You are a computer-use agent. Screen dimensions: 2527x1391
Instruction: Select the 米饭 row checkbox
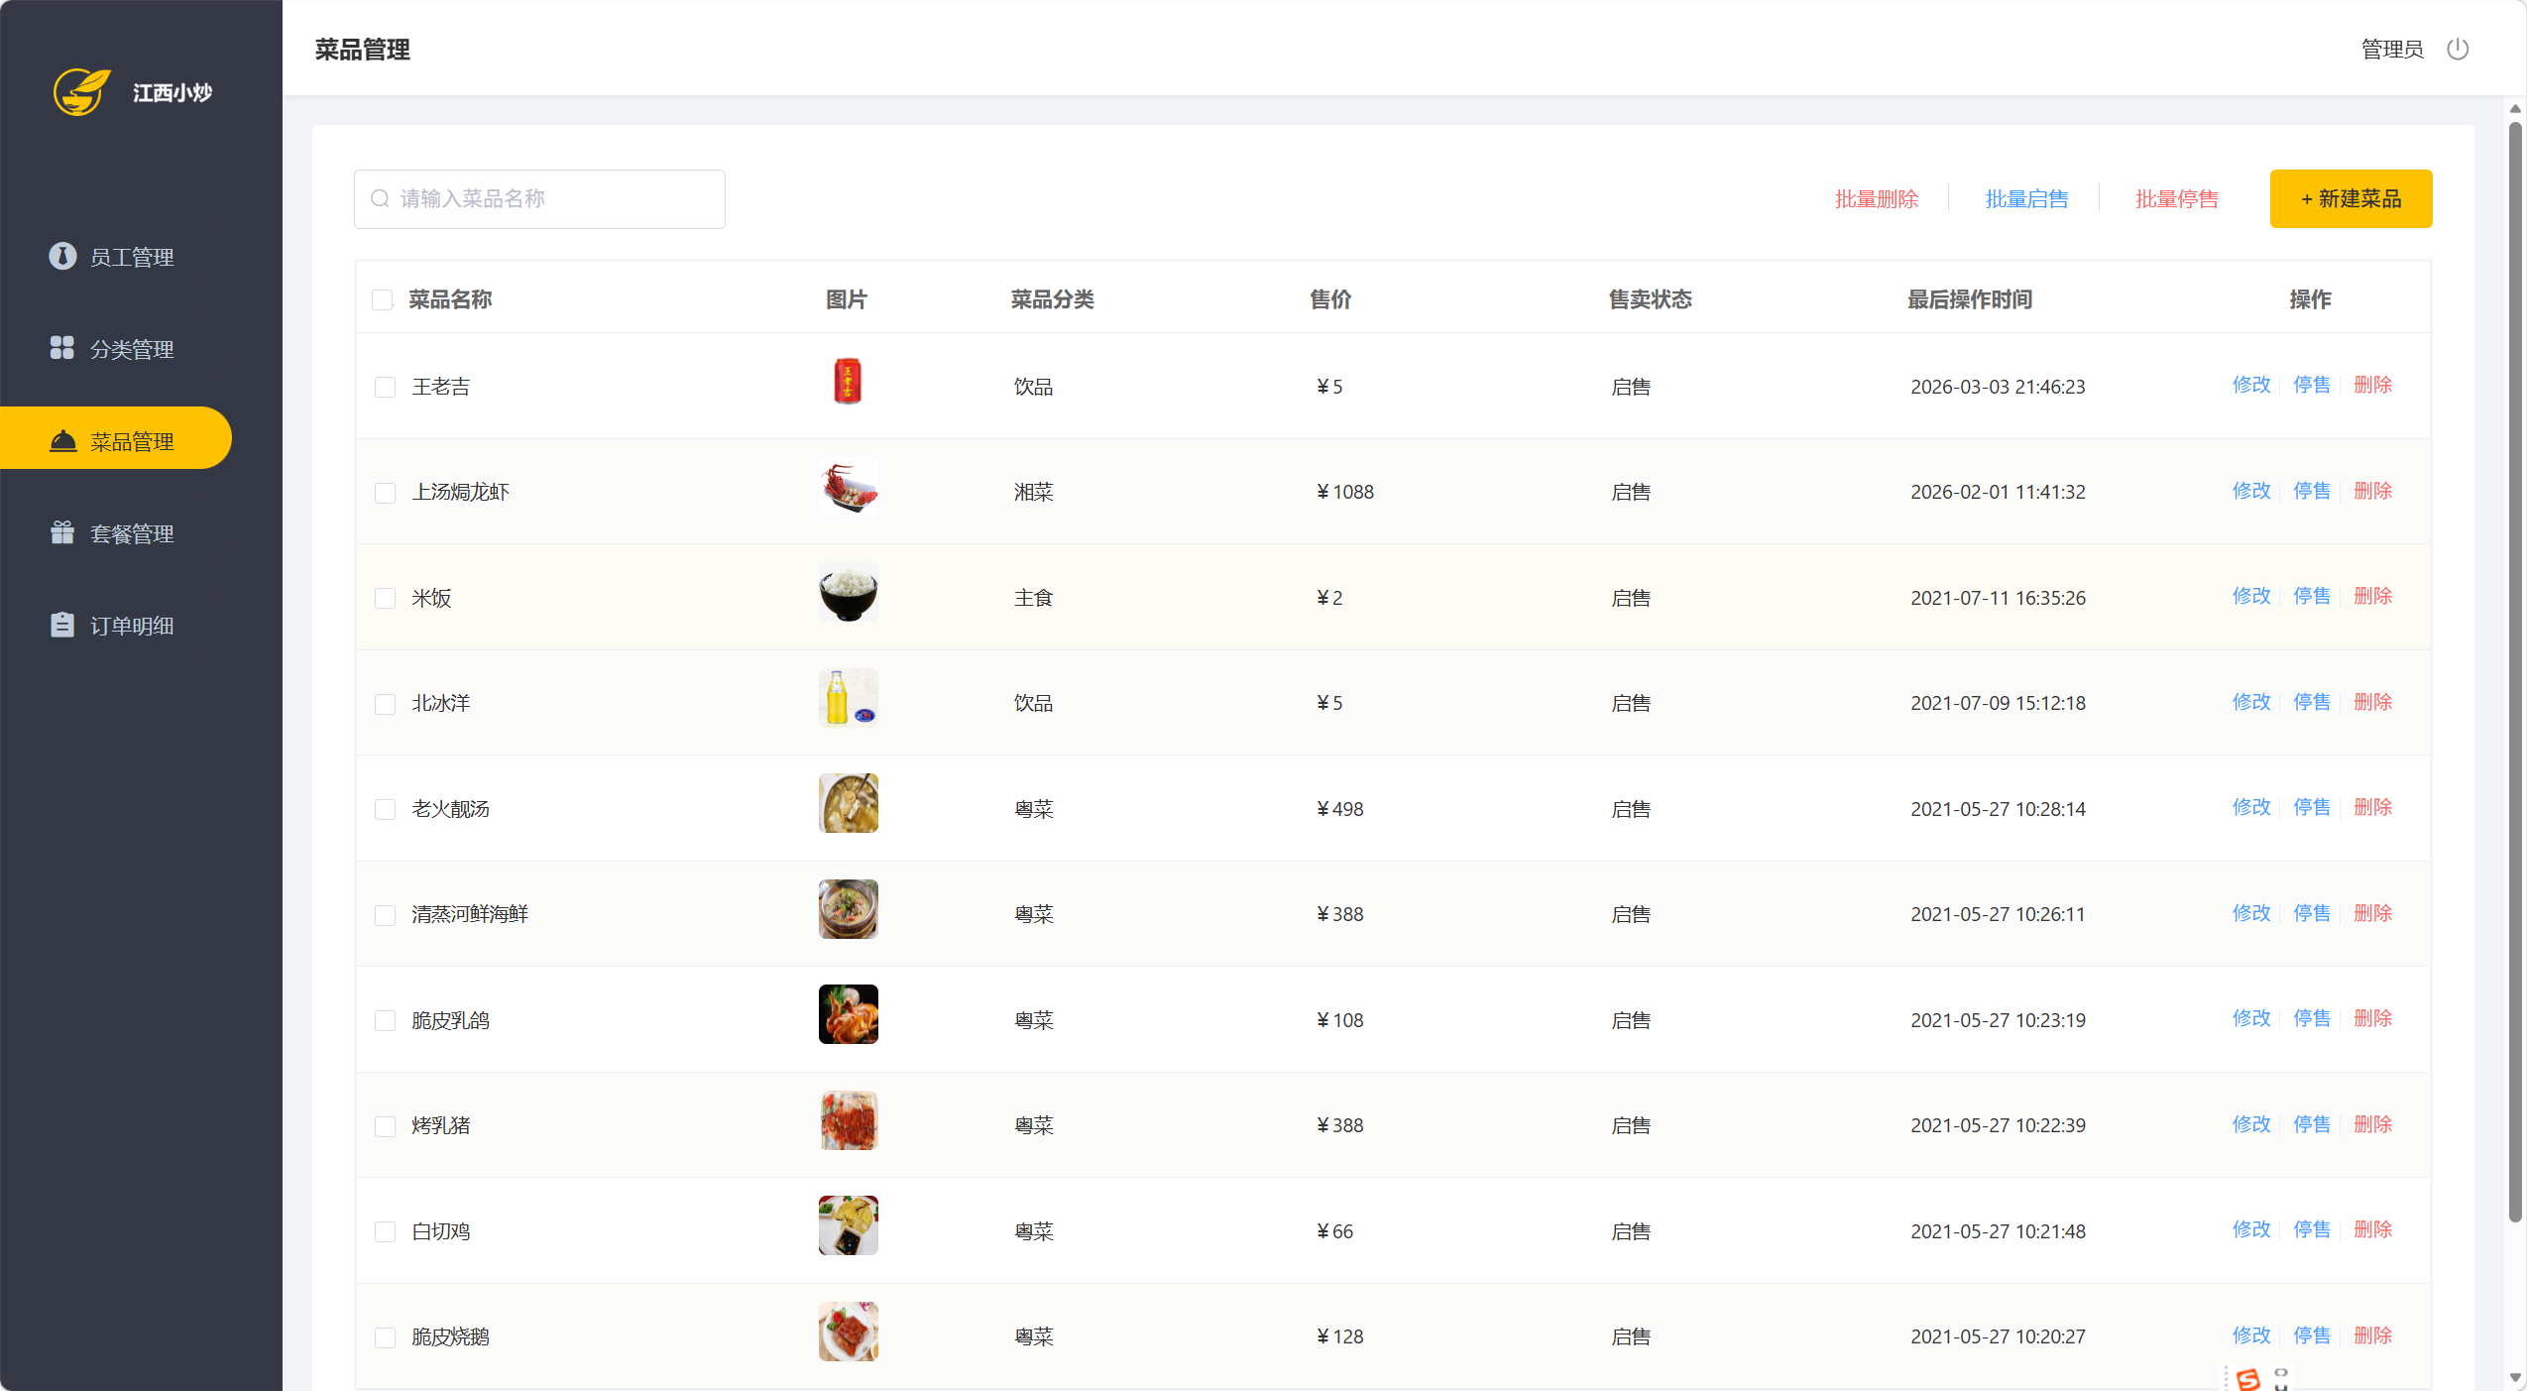tap(385, 598)
